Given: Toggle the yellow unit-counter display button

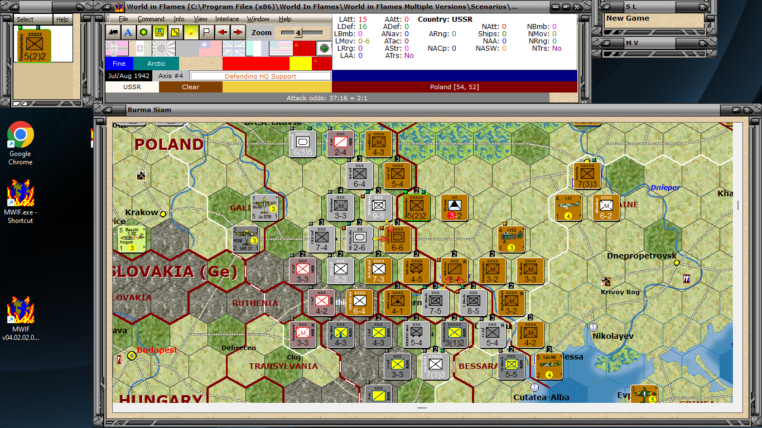Looking at the screenshot, I should 159,32.
